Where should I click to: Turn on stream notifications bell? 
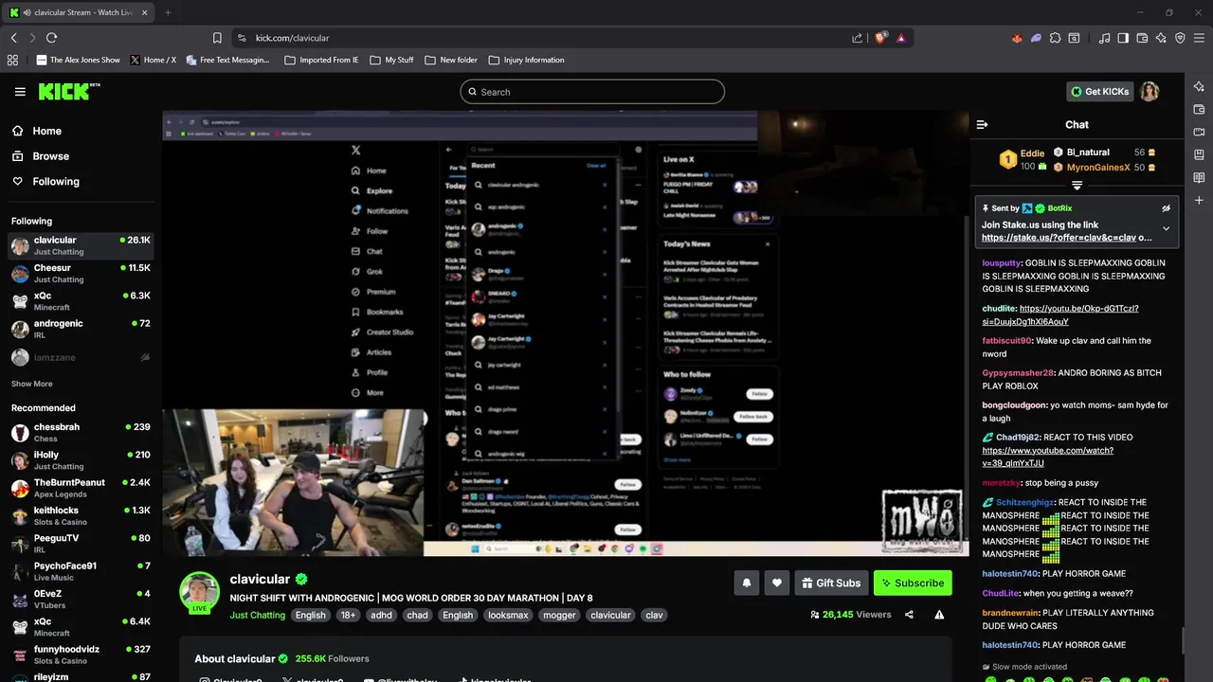coord(746,583)
